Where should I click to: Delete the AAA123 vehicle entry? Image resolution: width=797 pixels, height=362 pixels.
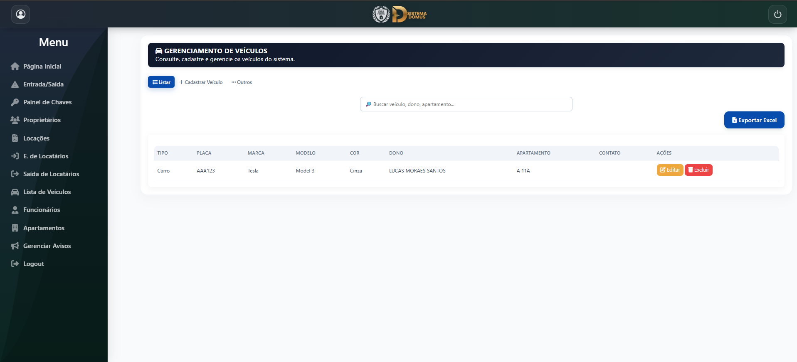(698, 170)
